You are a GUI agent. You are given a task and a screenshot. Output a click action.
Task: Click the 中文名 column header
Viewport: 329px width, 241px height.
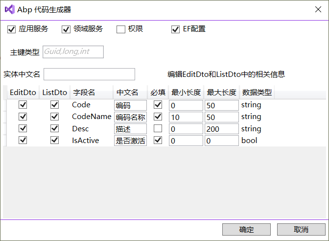coord(130,93)
